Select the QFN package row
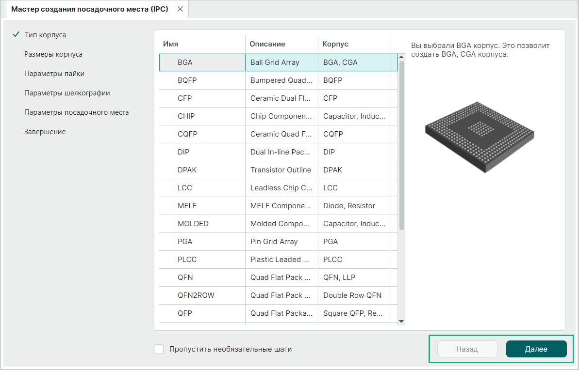Screen dimensions: 579x370 (x=185, y=277)
